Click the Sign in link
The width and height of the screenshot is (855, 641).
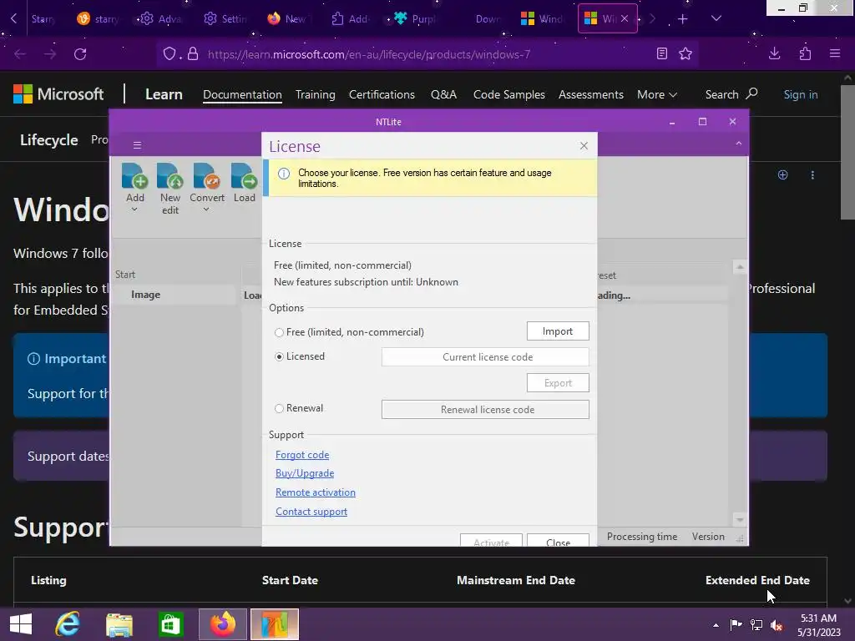801,95
